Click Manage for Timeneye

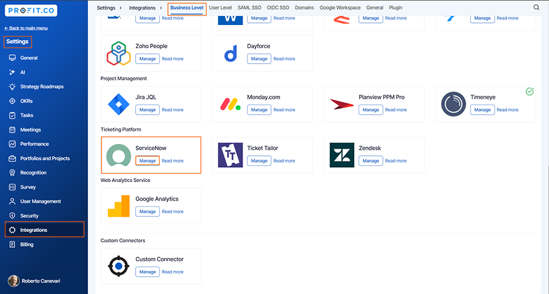tap(482, 110)
